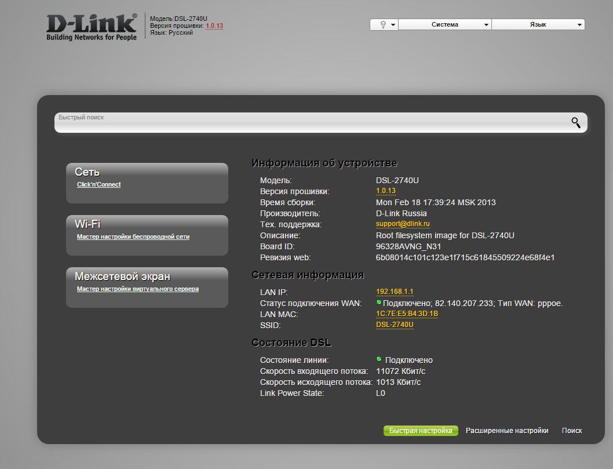The height and width of the screenshot is (469, 613).
Task: Click upstream speed 1013 Кбит/с
Action: pyautogui.click(x=398, y=382)
